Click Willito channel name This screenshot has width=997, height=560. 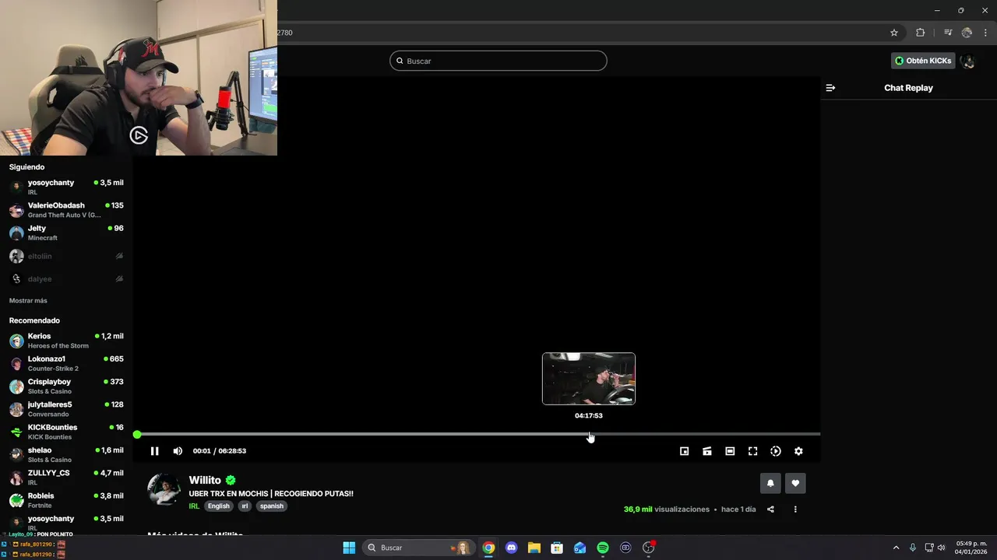(205, 481)
